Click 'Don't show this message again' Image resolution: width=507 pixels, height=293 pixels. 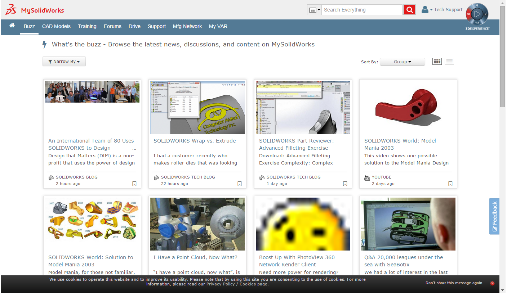(x=454, y=283)
